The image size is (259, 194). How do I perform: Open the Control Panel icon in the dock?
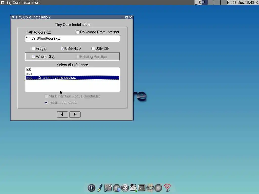[x=108, y=188]
